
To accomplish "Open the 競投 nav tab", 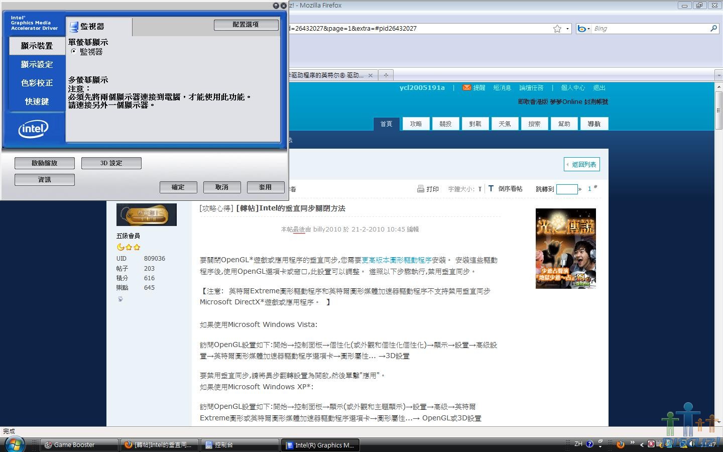I will point(445,124).
